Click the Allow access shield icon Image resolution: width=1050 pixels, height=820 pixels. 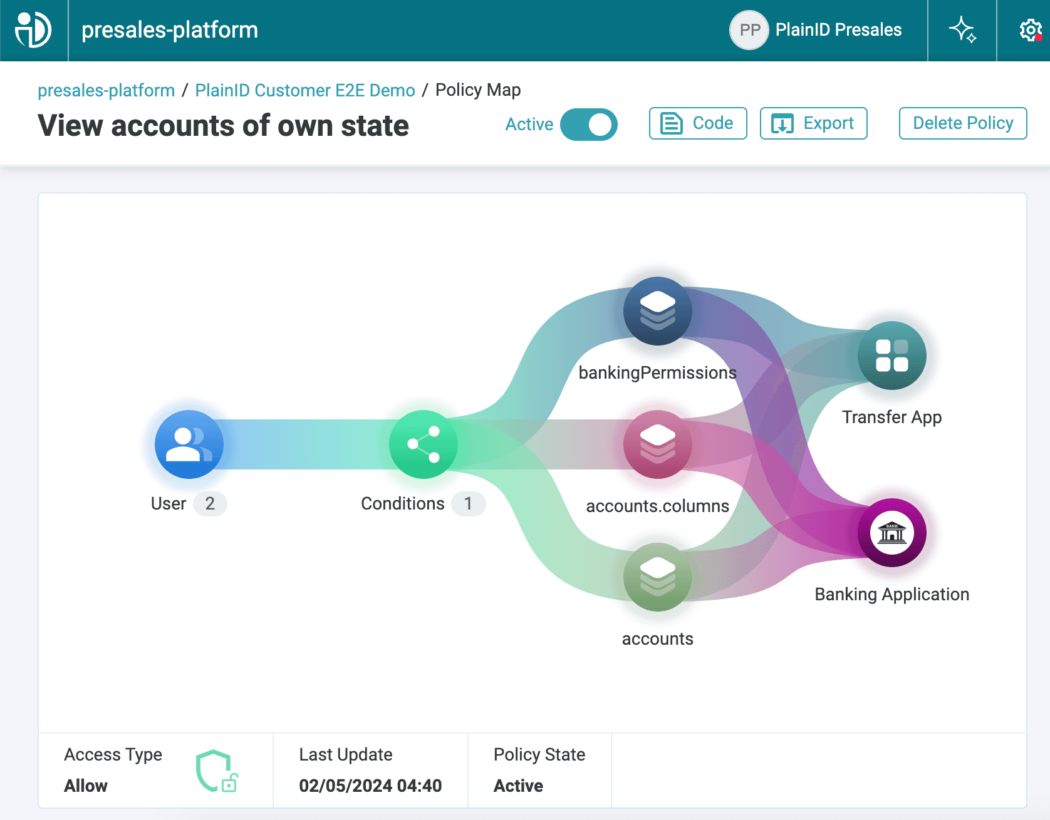(x=217, y=771)
